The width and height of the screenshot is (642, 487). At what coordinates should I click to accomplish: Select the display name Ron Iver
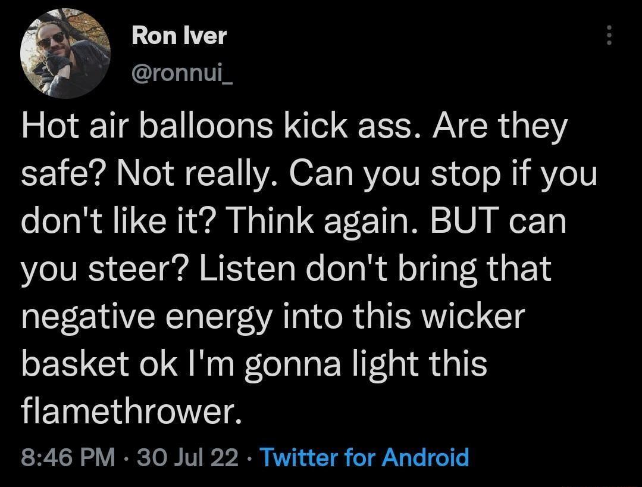click(178, 36)
